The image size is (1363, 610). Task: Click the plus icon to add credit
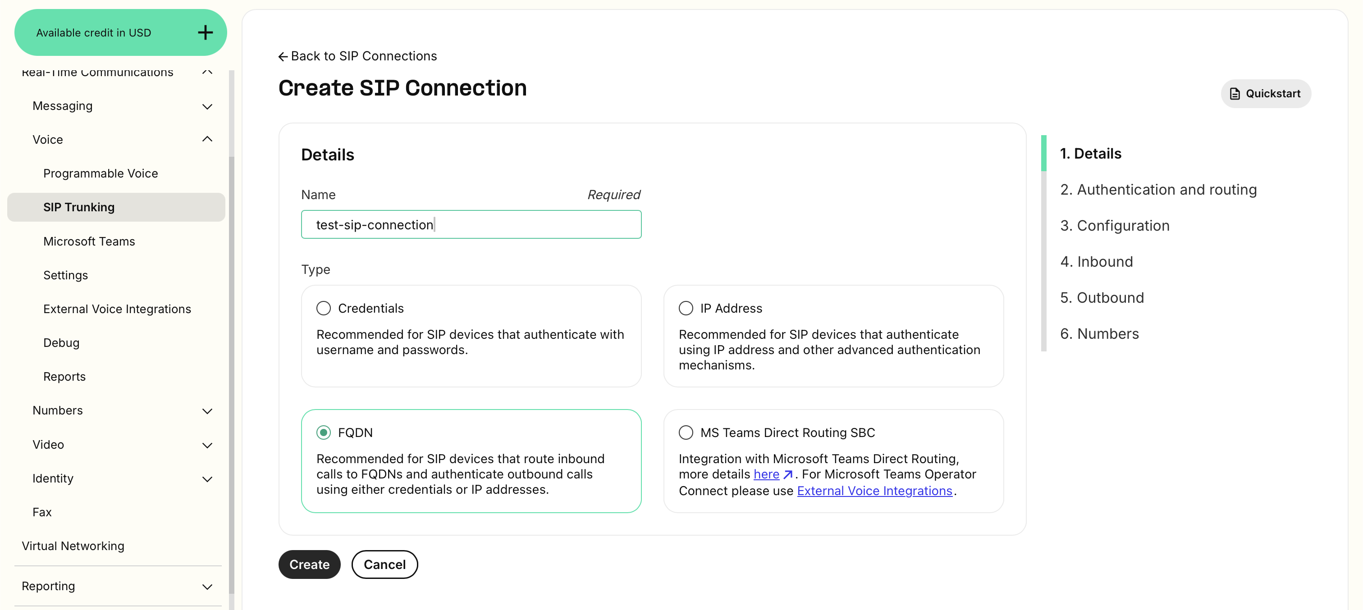[205, 33]
